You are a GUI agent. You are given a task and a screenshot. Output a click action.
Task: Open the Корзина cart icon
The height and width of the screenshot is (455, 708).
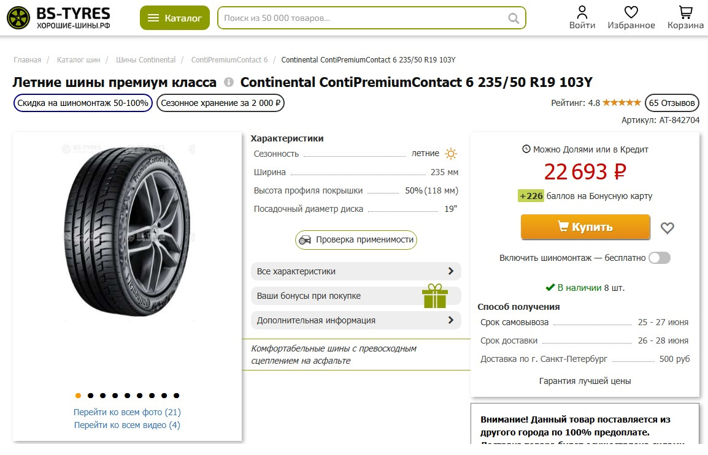coord(685,12)
